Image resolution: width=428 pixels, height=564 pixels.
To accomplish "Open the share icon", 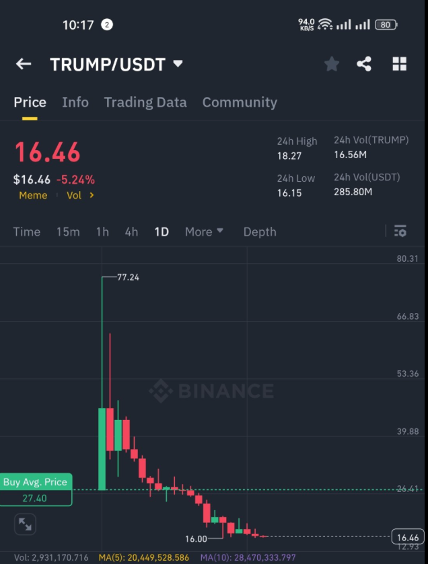I will click(363, 64).
